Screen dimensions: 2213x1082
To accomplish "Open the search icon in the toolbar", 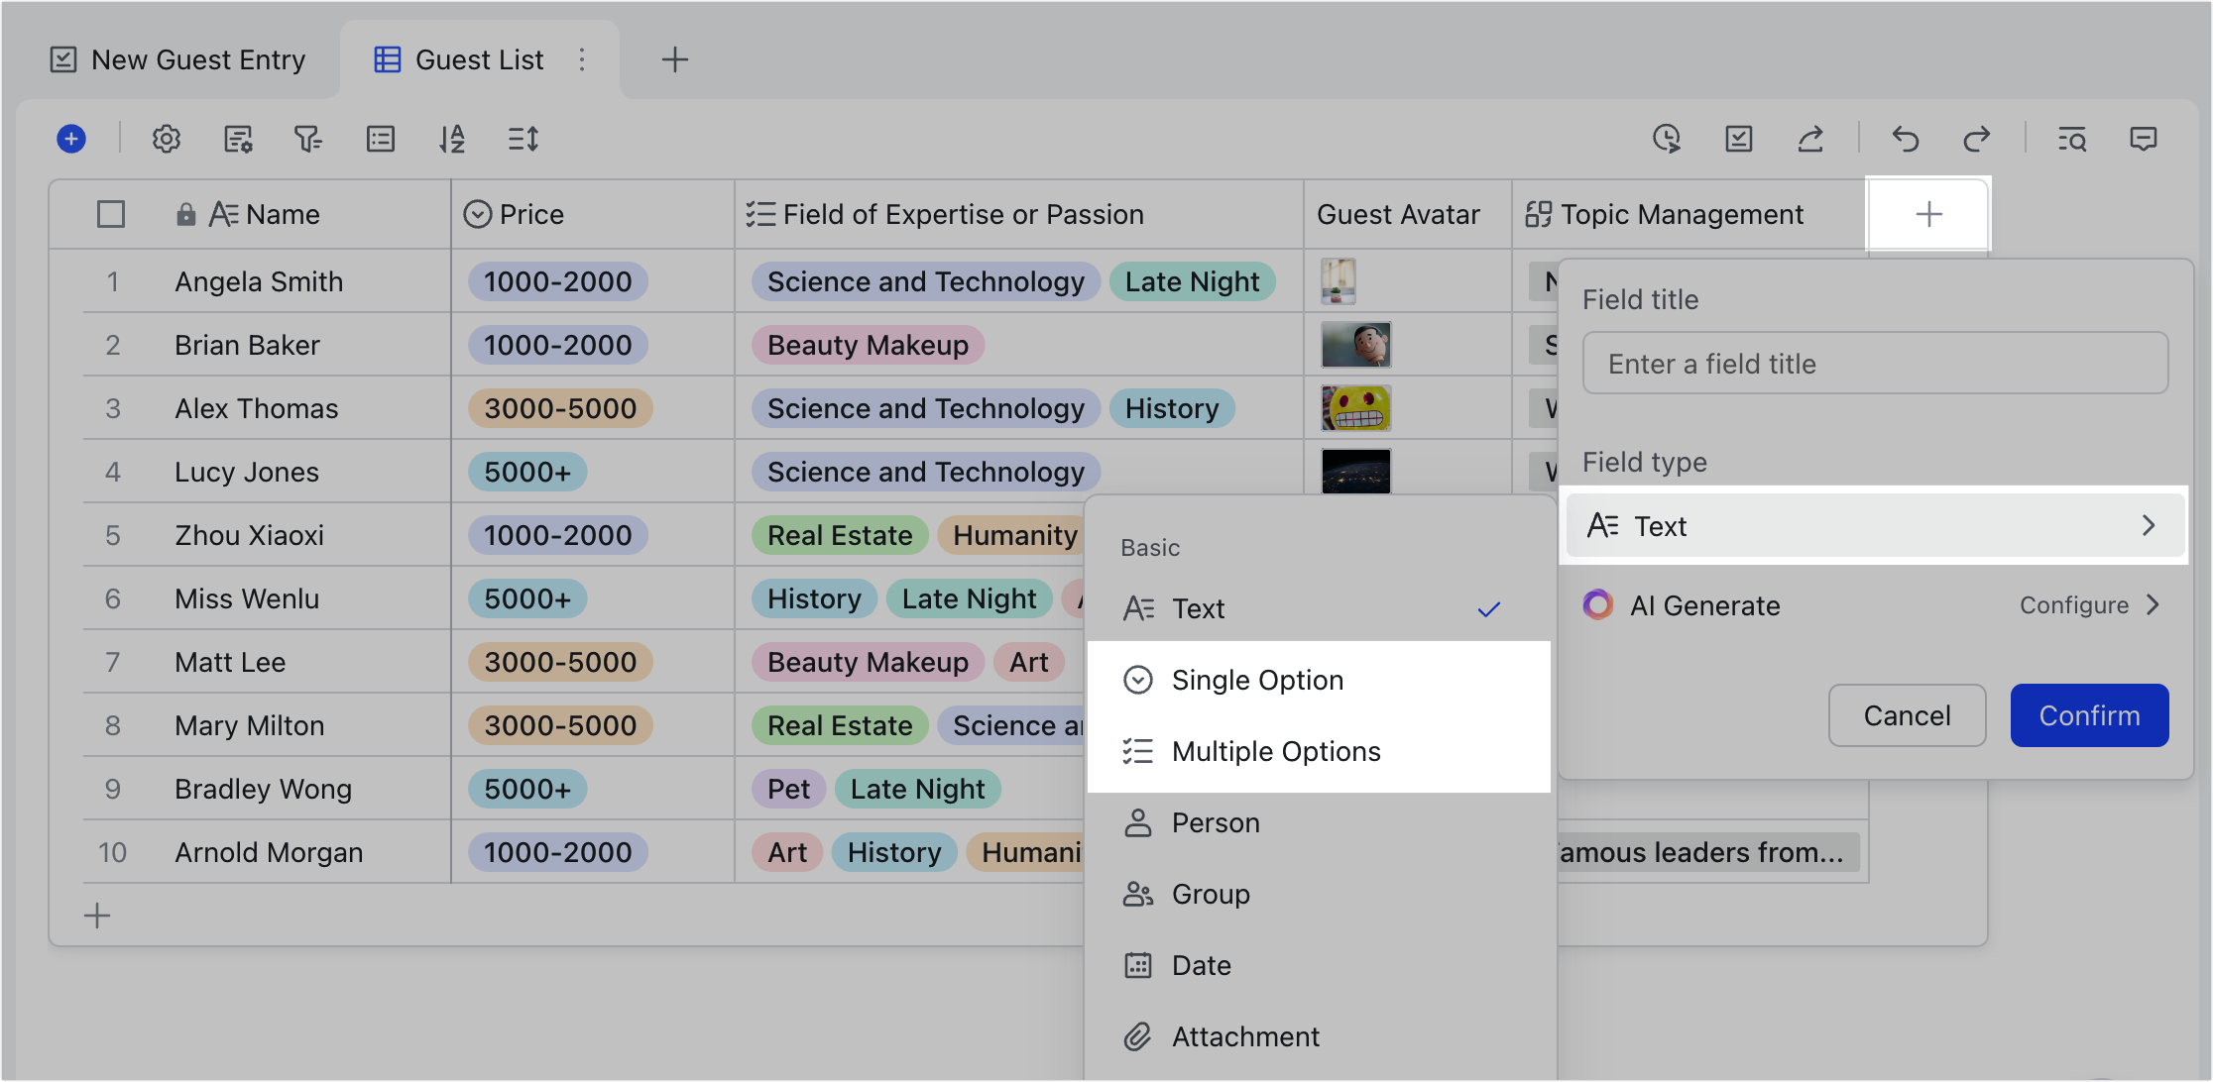I will 2072,139.
